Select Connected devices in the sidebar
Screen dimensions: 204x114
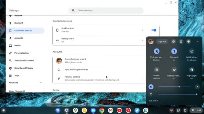tap(25, 31)
